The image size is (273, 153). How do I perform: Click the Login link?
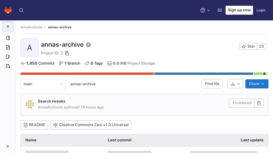tap(261, 10)
